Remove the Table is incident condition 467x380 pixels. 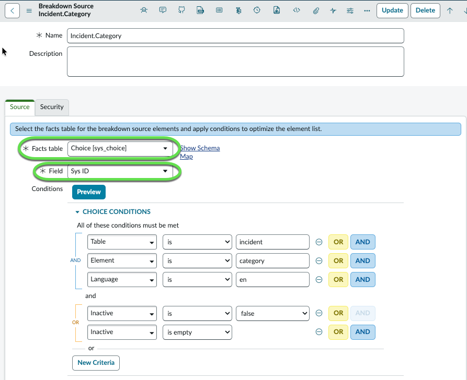click(x=318, y=242)
